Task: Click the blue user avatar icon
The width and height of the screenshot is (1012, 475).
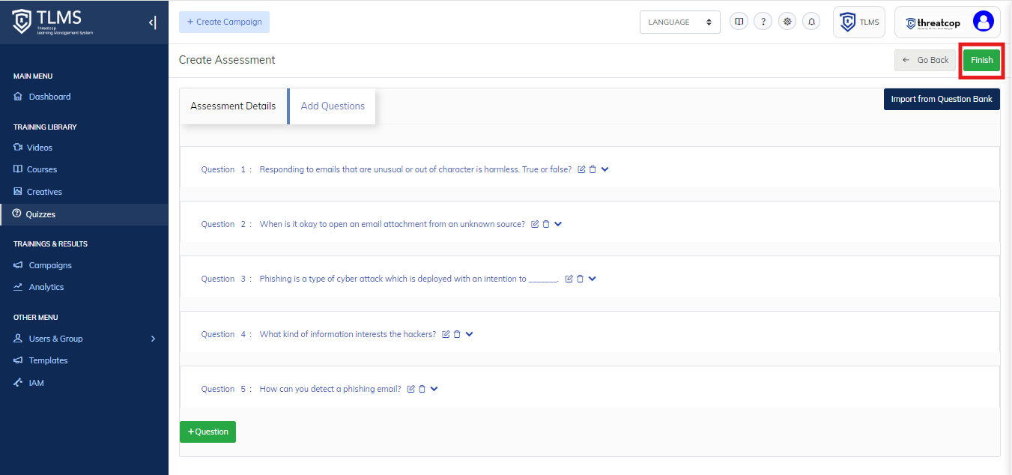Action: [x=984, y=22]
